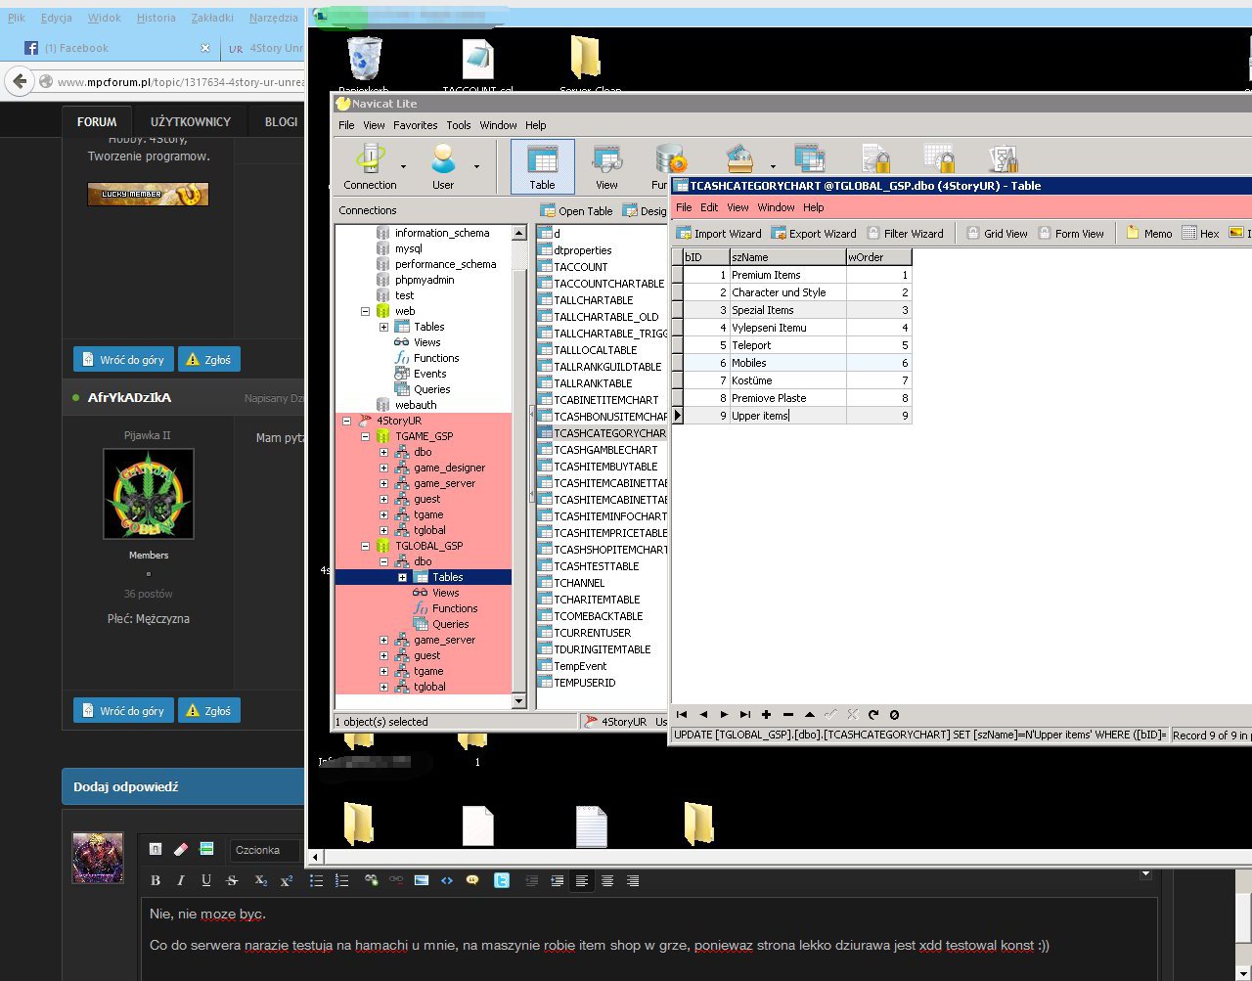
Task: Open Edit menu of table window
Action: tap(709, 207)
